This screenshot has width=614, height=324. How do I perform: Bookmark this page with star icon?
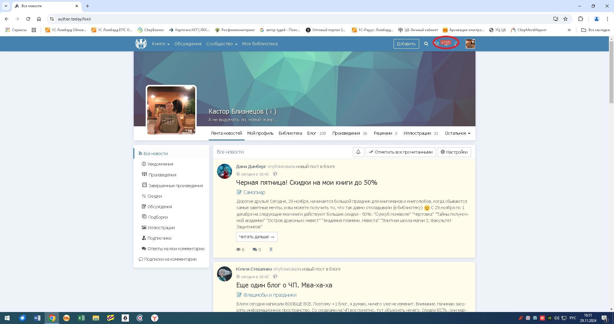(x=565, y=19)
